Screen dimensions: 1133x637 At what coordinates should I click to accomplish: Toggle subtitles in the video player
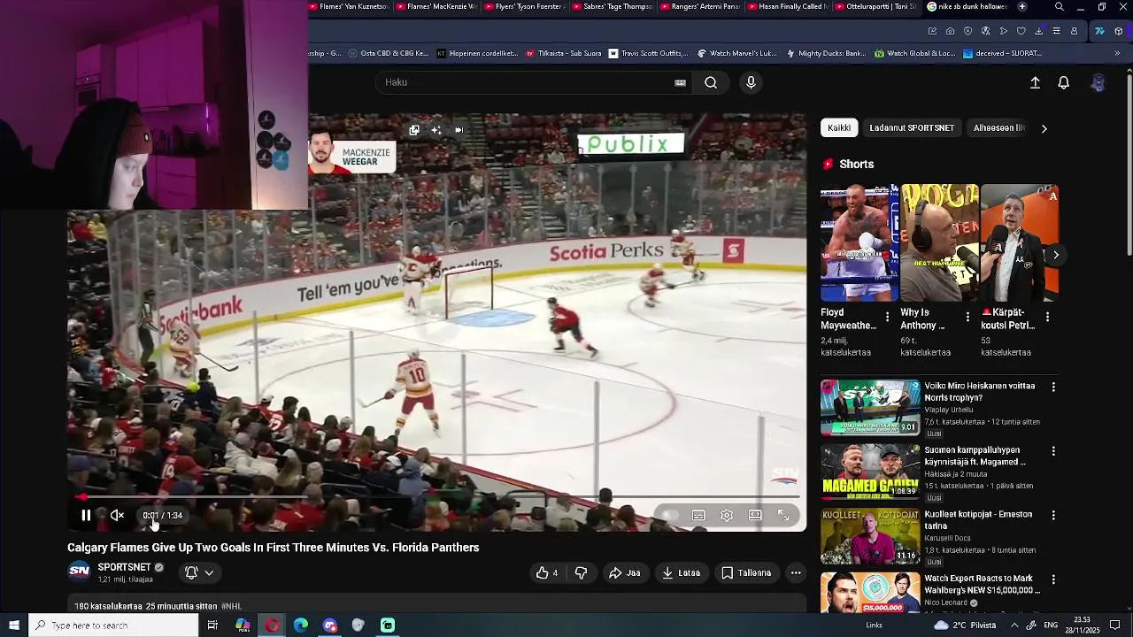pos(698,515)
